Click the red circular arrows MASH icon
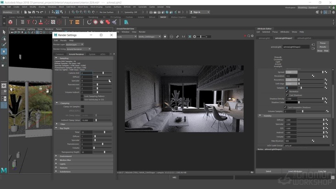Image resolution: width=336 pixels, height=189 pixels. tap(34, 22)
